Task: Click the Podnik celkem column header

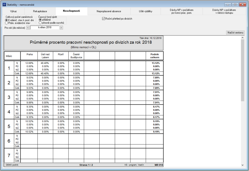Action: [x=154, y=56]
